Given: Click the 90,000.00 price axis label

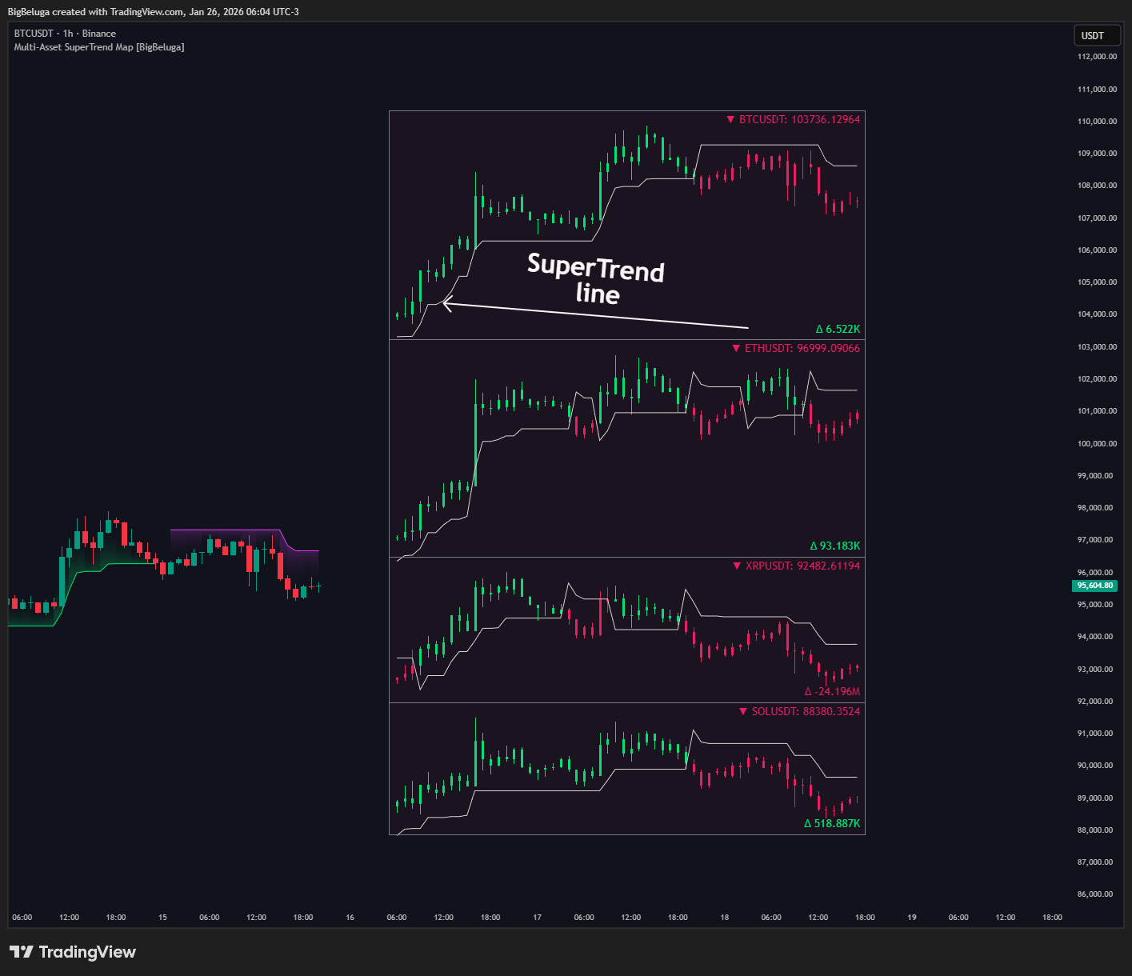Looking at the screenshot, I should pyautogui.click(x=1097, y=766).
